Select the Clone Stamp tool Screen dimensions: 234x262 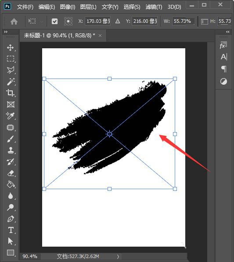coord(11,150)
